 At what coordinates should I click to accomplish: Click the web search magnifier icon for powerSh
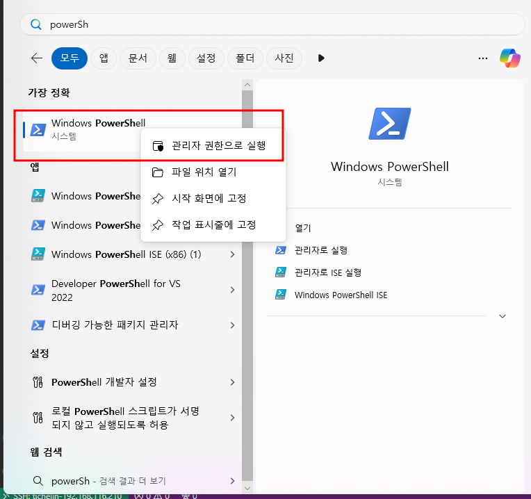pos(38,481)
